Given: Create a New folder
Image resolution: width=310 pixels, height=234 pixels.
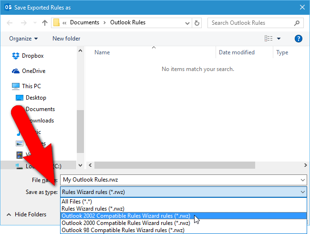Looking at the screenshot, I should (x=66, y=39).
